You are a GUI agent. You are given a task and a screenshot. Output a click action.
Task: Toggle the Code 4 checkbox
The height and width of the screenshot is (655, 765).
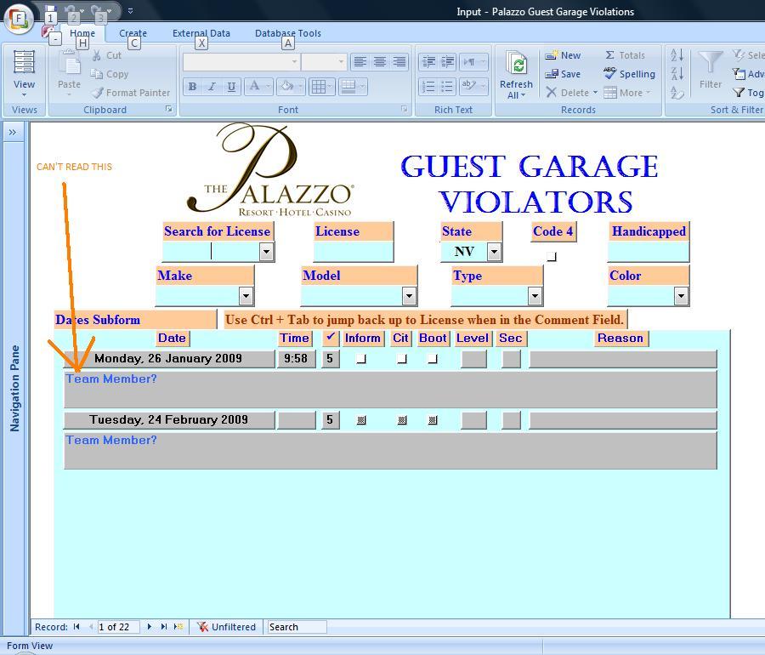(552, 256)
